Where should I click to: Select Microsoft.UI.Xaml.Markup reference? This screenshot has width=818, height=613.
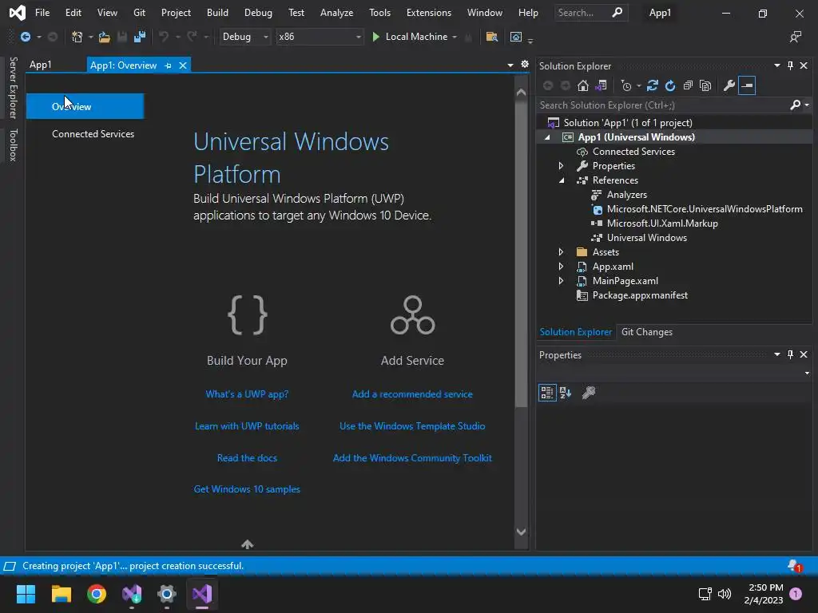[662, 223]
